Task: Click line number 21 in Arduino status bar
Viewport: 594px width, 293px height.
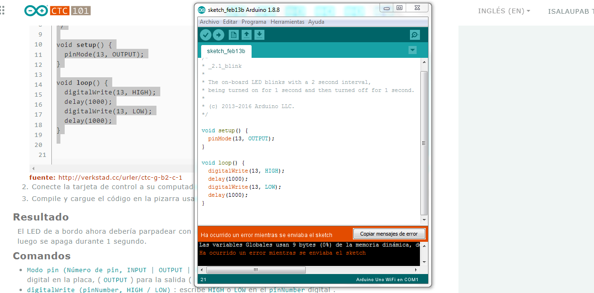Action: pyautogui.click(x=203, y=280)
